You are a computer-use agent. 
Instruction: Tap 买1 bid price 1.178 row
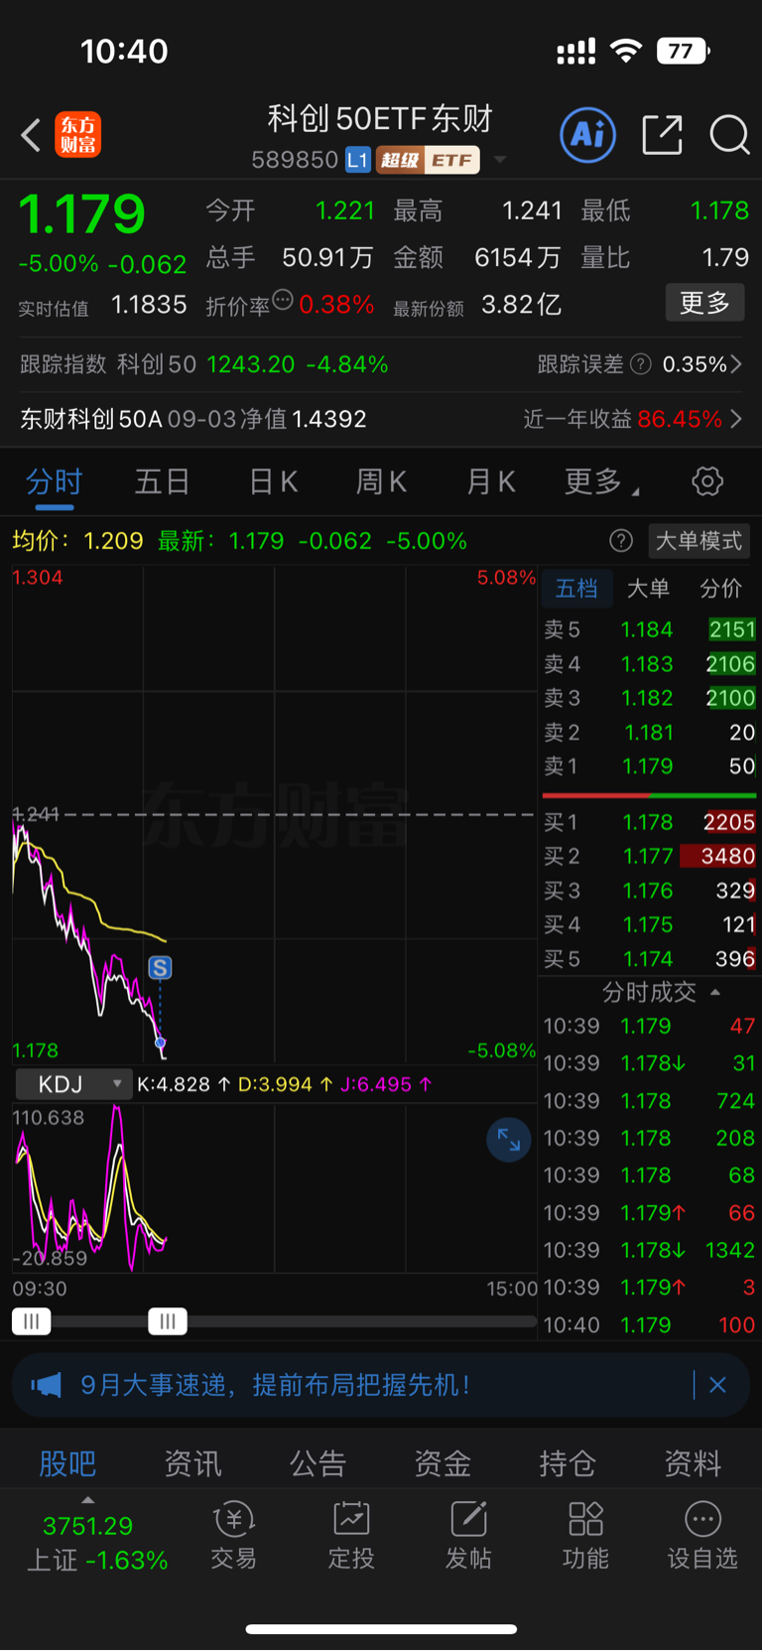coord(649,822)
